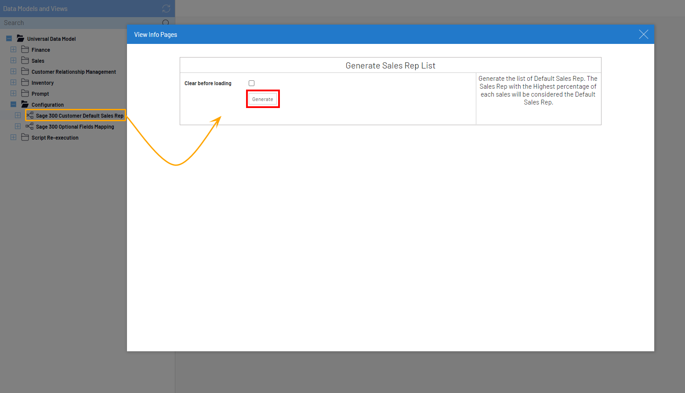Select the Prompt tree item
685x393 pixels.
tap(40, 94)
